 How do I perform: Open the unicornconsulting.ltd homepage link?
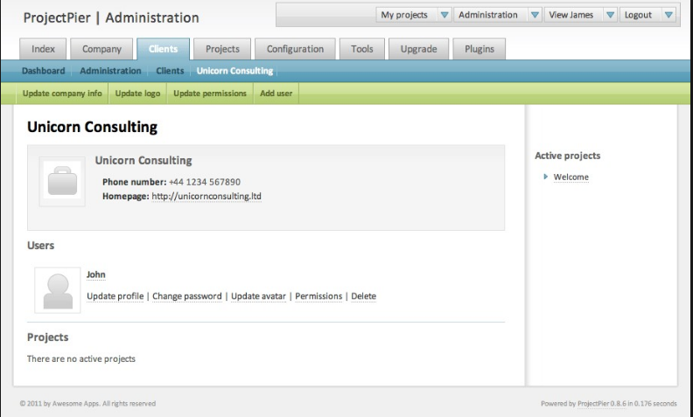pos(206,197)
